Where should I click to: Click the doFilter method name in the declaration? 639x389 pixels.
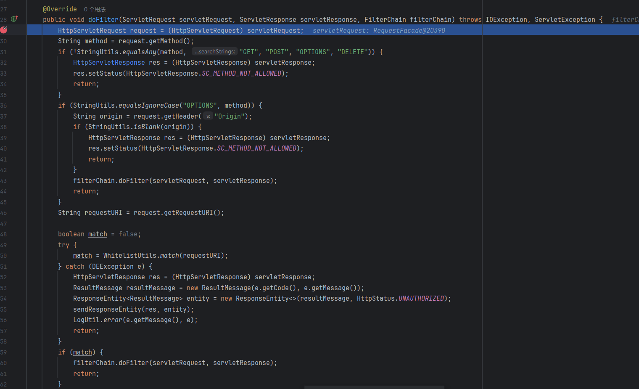(103, 19)
